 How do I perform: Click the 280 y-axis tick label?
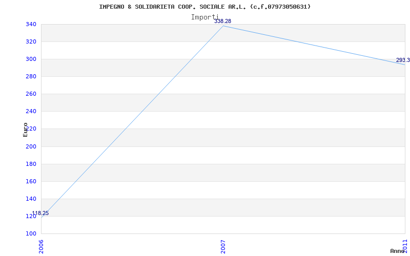[x=31, y=76]
